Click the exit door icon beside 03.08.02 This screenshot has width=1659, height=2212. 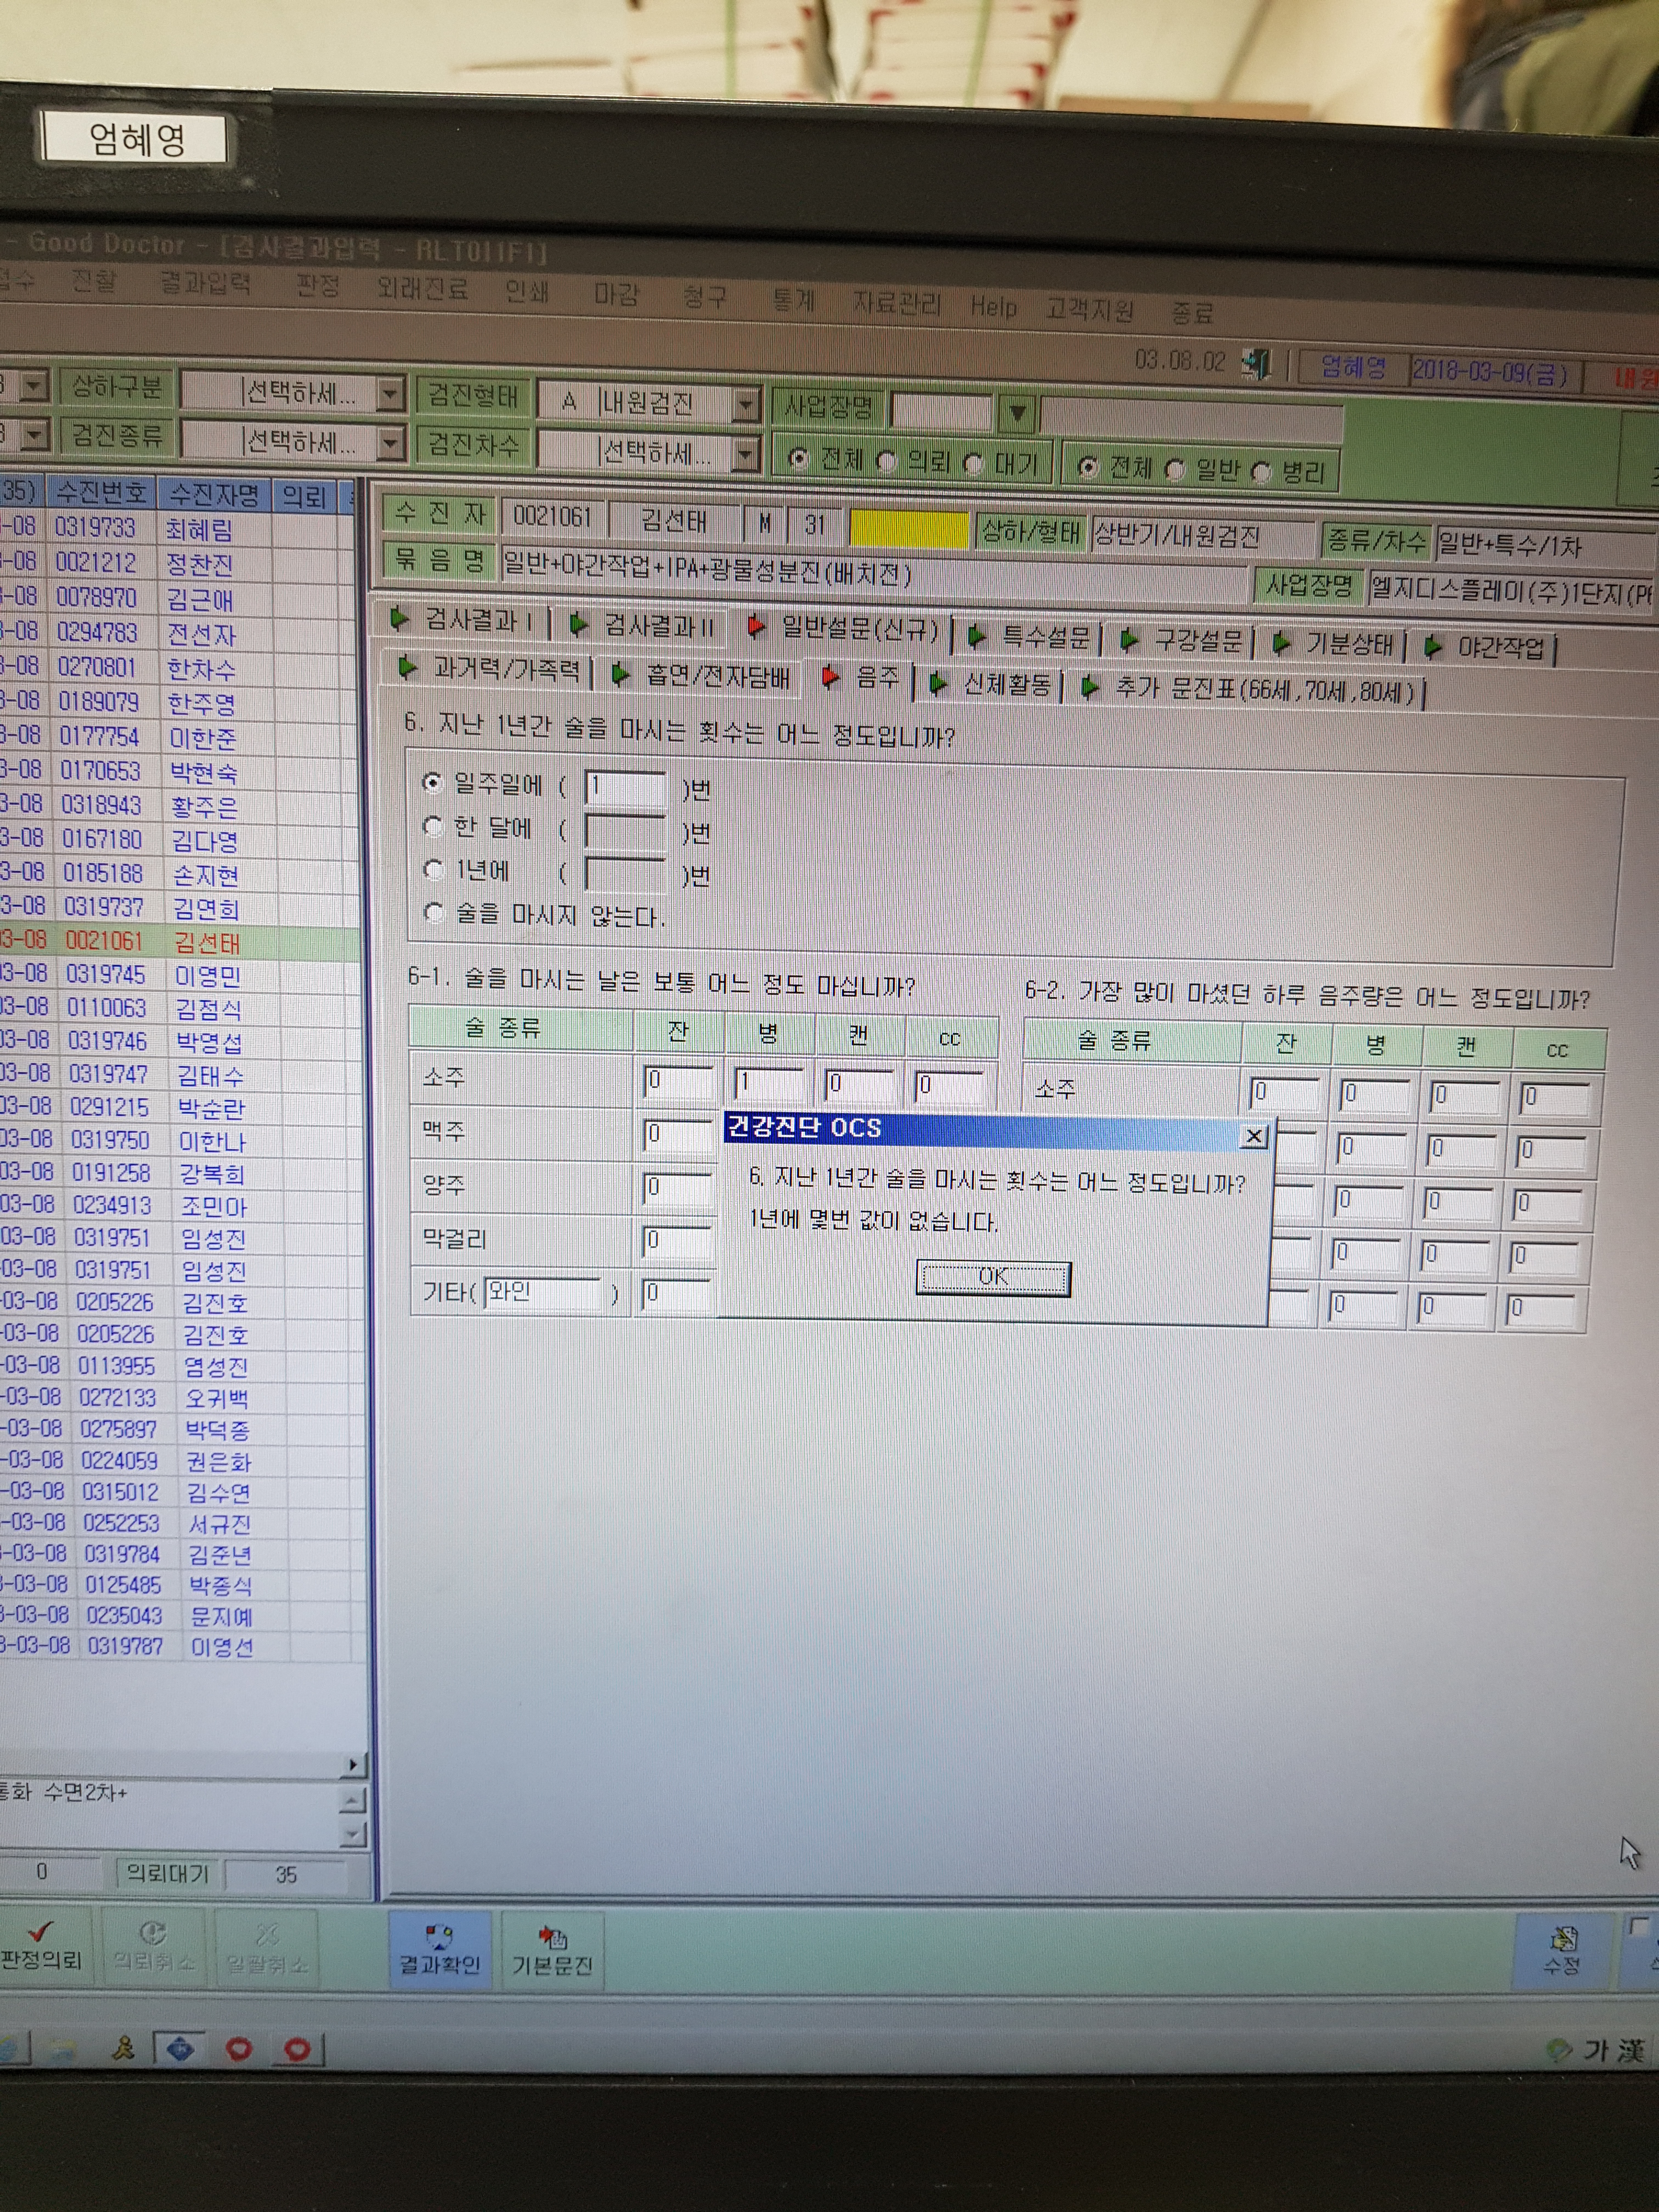(x=1255, y=364)
